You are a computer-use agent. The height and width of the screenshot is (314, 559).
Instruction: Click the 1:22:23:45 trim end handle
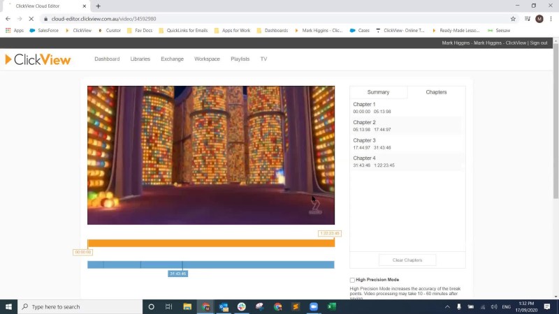click(330, 234)
